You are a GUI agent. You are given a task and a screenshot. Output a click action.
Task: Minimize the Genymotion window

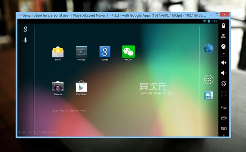coord(211,15)
